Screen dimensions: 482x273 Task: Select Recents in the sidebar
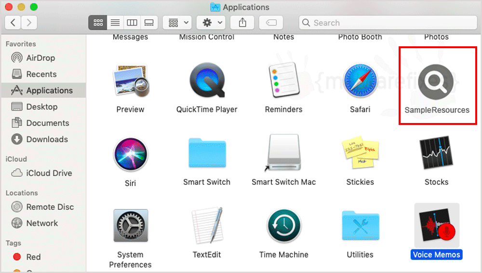tap(44, 74)
